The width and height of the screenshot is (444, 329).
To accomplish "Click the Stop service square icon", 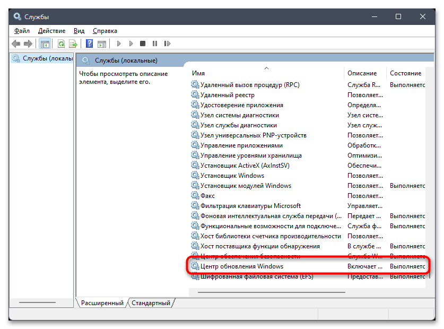I will [x=143, y=44].
